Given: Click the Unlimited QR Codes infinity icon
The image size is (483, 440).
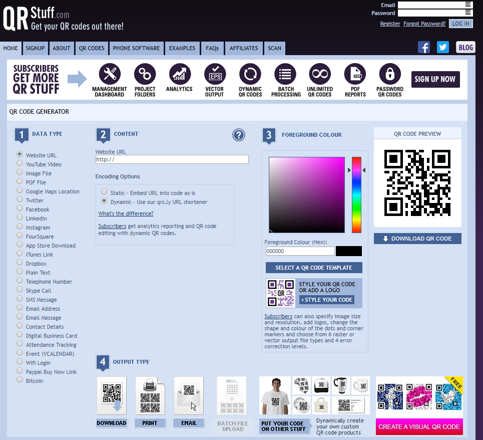Looking at the screenshot, I should (320, 74).
